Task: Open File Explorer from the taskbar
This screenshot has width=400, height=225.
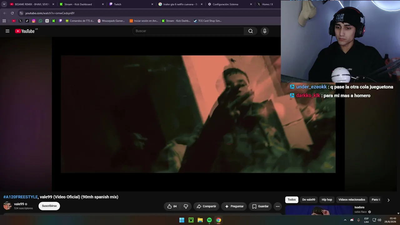Action: coord(200,220)
